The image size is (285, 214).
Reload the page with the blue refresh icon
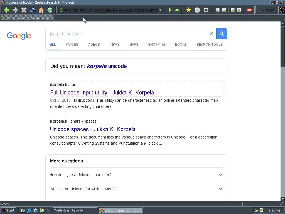(33, 10)
